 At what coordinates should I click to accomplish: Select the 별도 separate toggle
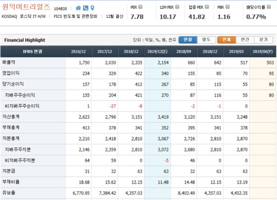point(206,40)
